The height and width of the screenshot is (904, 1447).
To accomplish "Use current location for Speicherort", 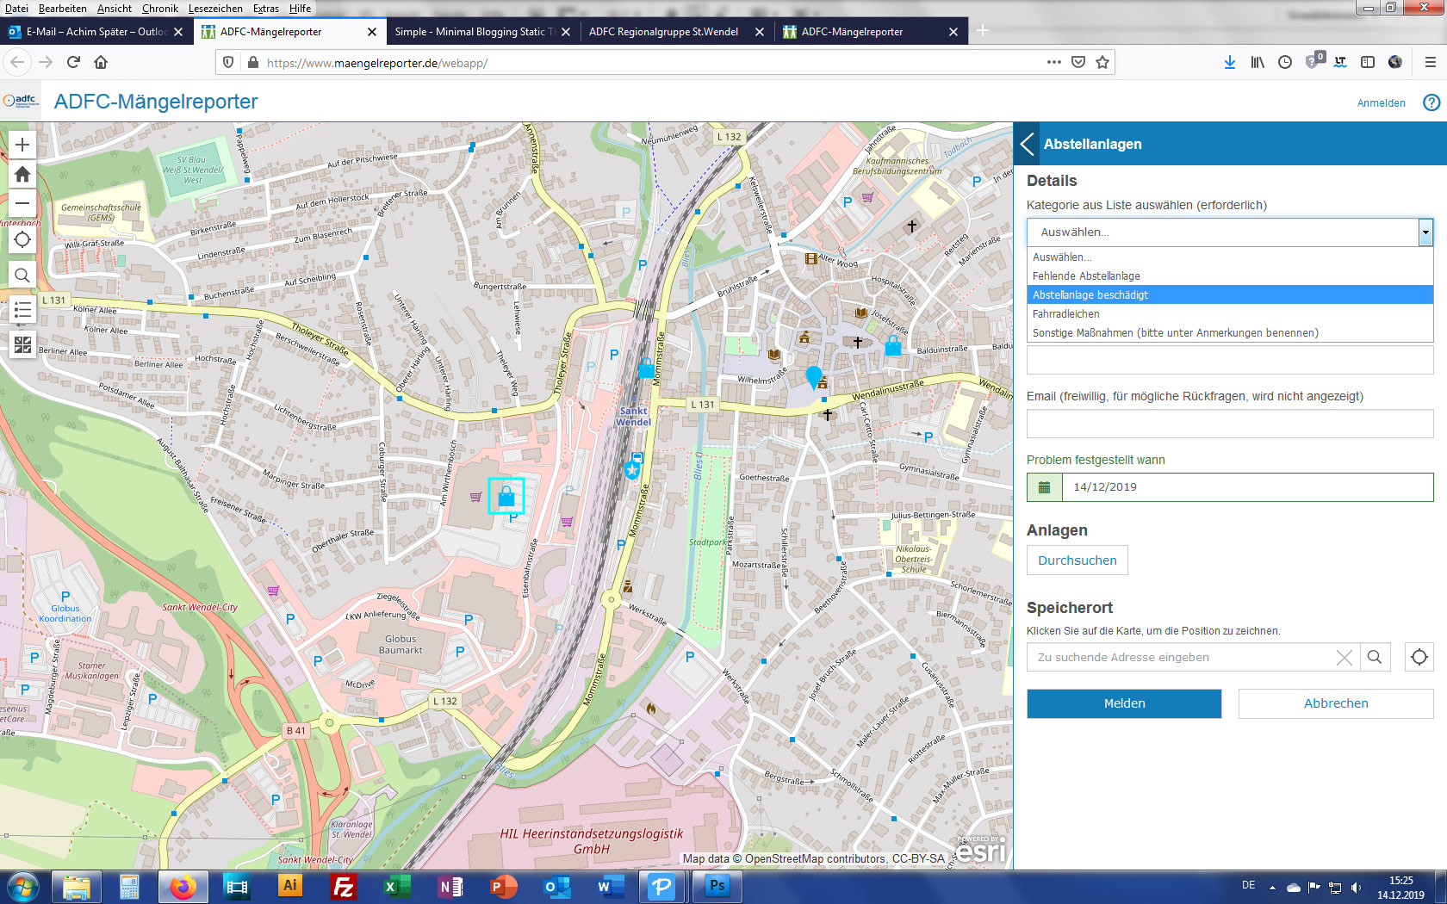I will click(1419, 657).
